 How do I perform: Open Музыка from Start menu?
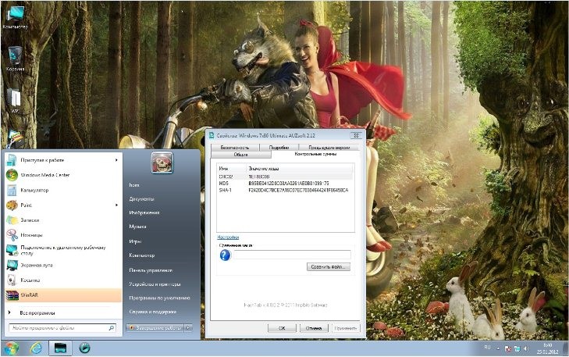tap(137, 227)
